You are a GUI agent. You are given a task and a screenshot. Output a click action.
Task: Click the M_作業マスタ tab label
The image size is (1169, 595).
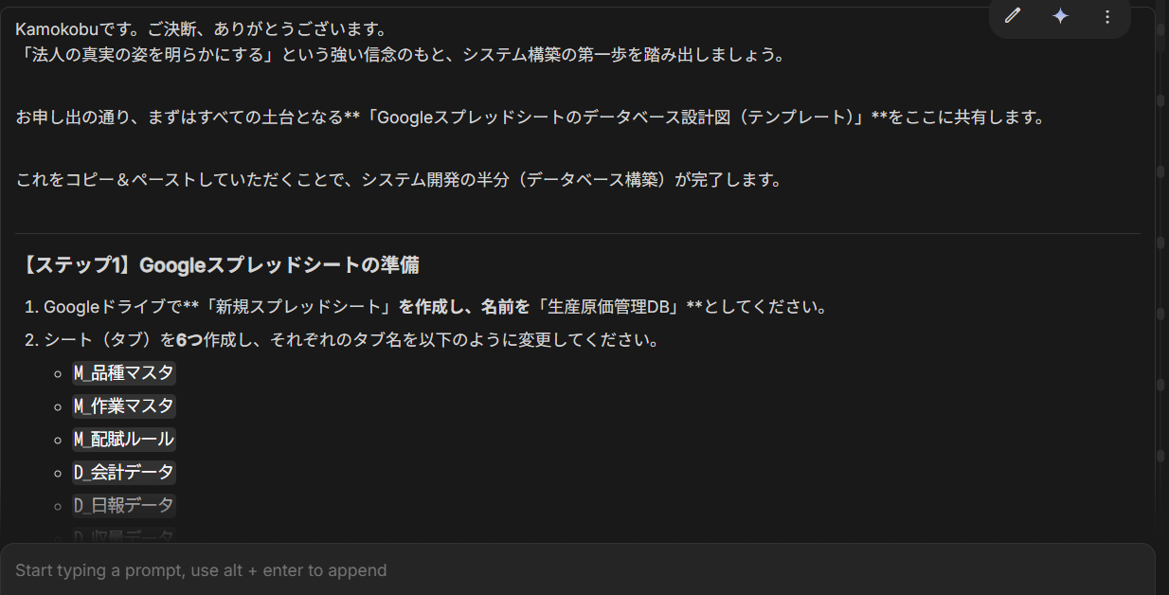coord(123,406)
